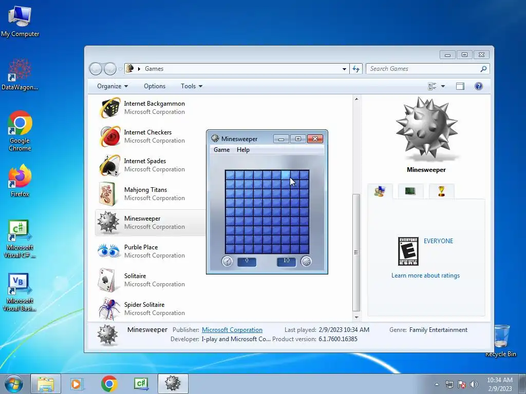Open the address bar history dropdown
Screen dimensions: 526x394
coord(344,69)
